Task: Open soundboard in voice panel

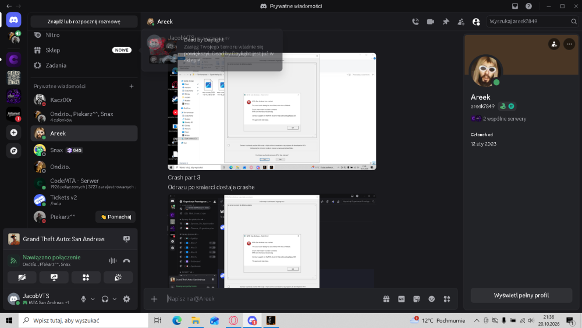Action: tap(118, 277)
